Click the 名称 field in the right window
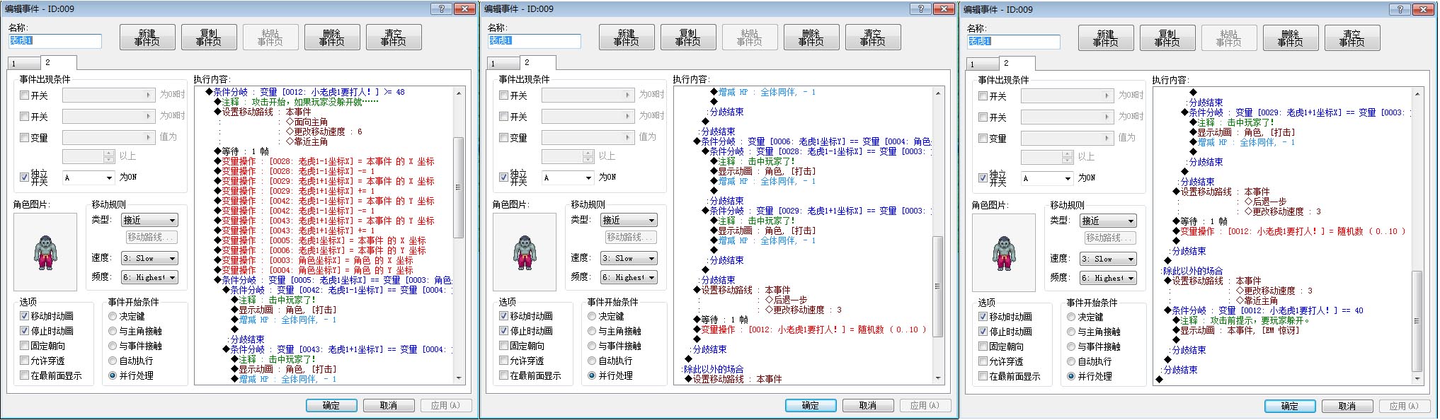1440x420 pixels. click(1014, 42)
